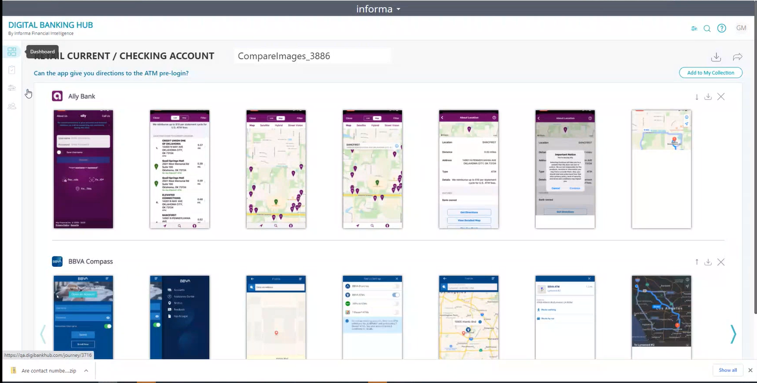Share the comparison with the arrow icon
This screenshot has width=757, height=383.
[x=737, y=57]
